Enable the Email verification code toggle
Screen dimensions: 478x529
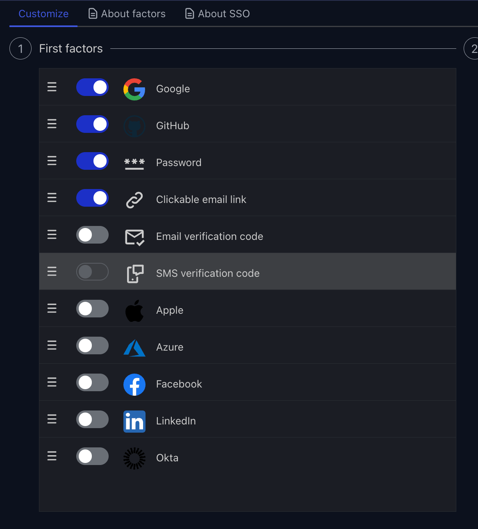coord(92,235)
